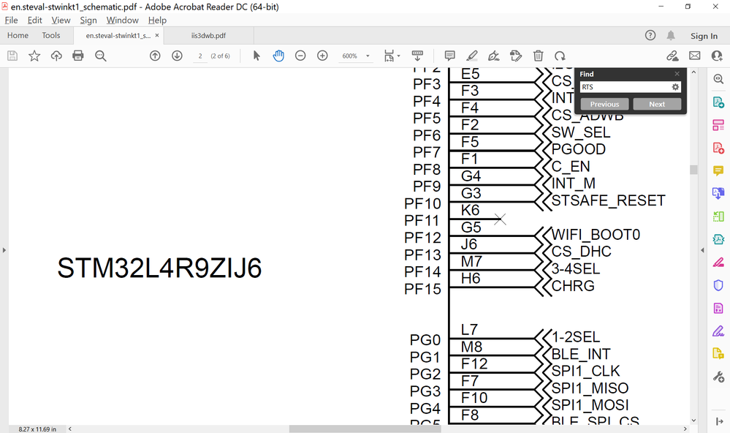Expand the zoom level dropdown
Image resolution: width=730 pixels, height=433 pixels.
(x=368, y=56)
